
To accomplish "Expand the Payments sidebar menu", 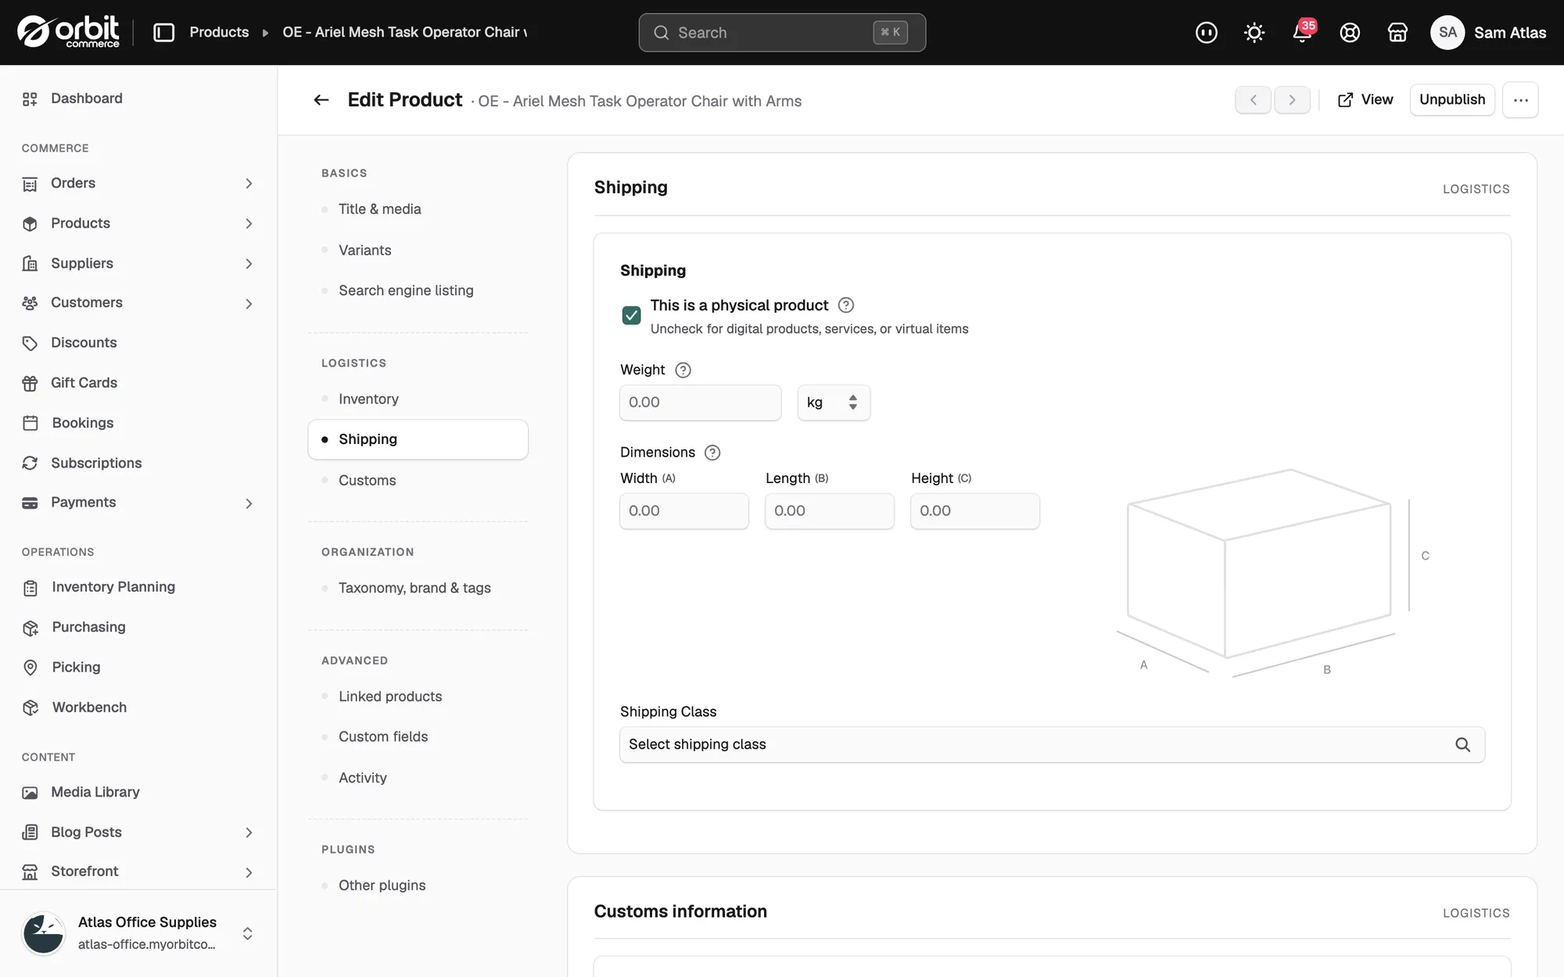I will 249,504.
